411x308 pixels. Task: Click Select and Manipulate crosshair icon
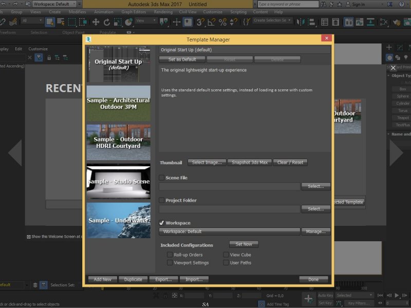pos(176,22)
